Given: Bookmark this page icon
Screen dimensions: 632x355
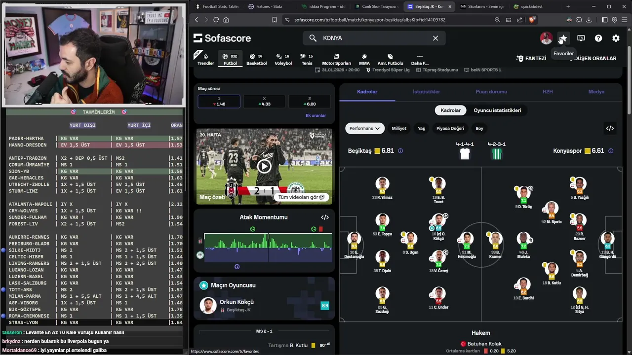Looking at the screenshot, I should tap(275, 20).
